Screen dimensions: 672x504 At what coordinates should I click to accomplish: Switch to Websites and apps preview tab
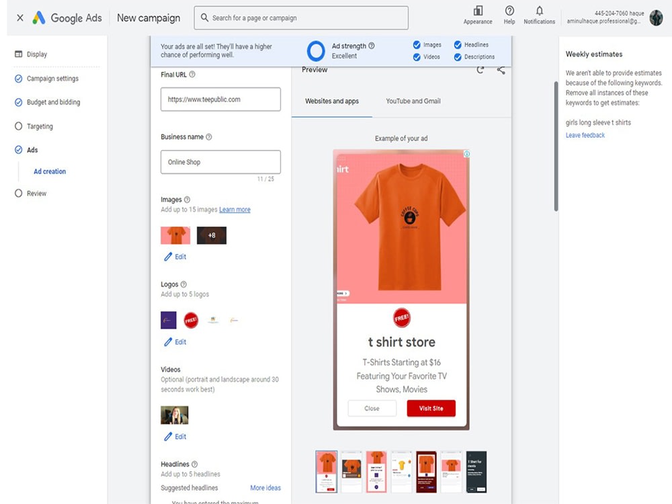[x=332, y=101]
